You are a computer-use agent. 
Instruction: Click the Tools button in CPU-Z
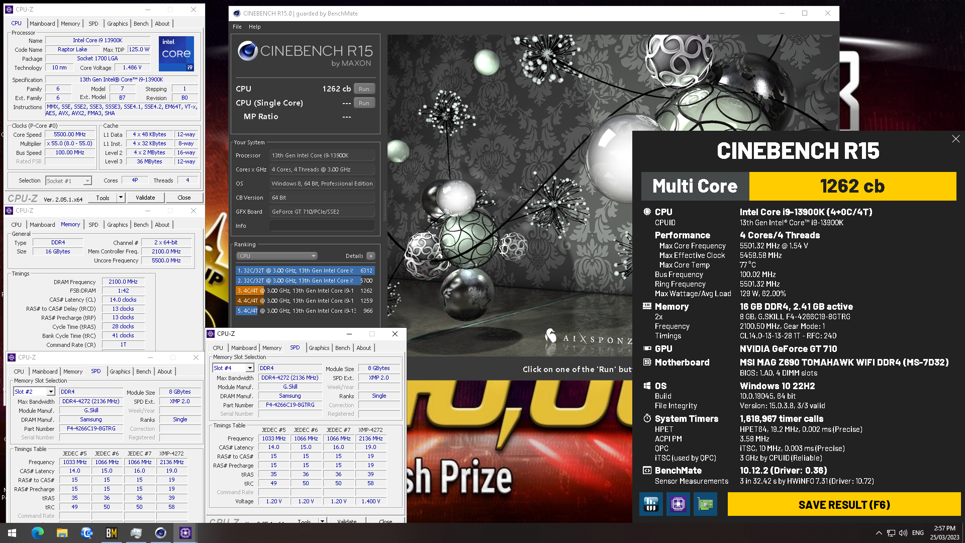[103, 198]
